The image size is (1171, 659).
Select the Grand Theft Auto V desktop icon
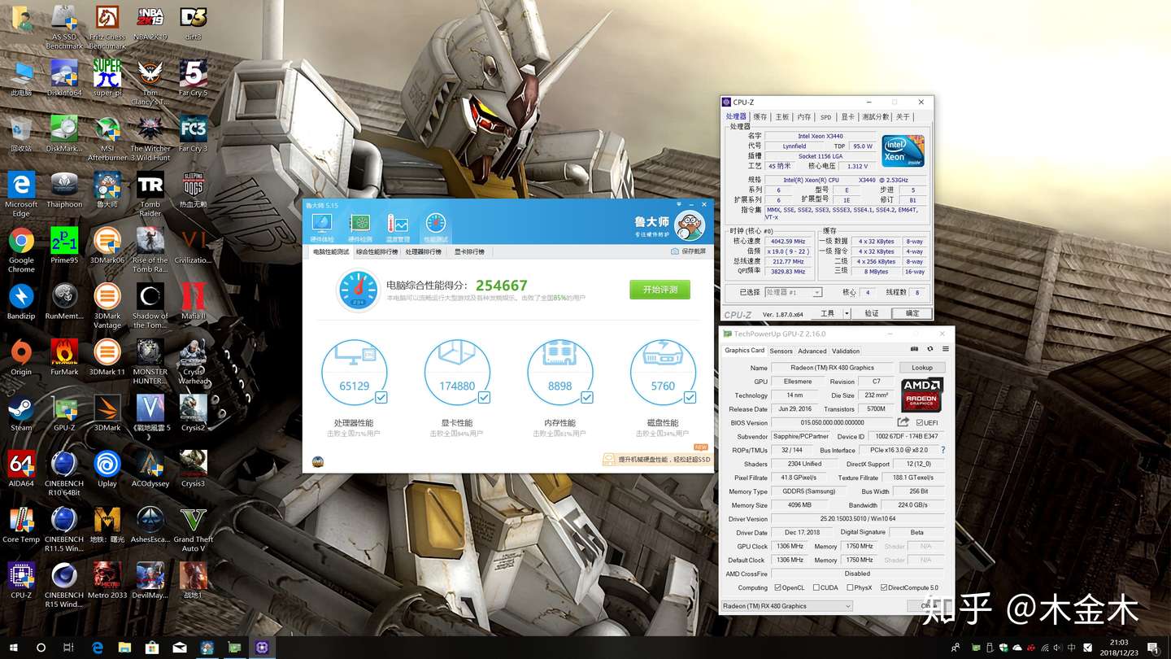[194, 530]
